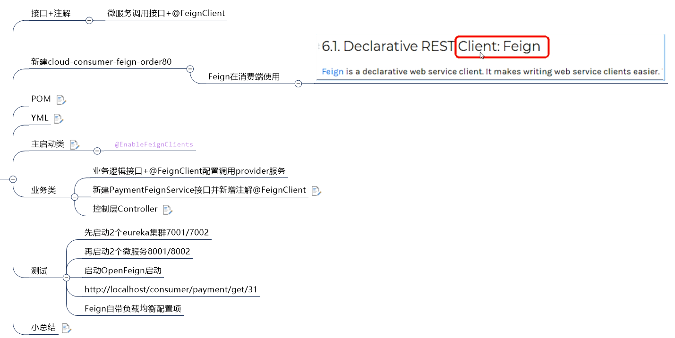The width and height of the screenshot is (675, 338).
Task: Select 再启动2个微服务8001/8002 node
Action: tap(137, 252)
